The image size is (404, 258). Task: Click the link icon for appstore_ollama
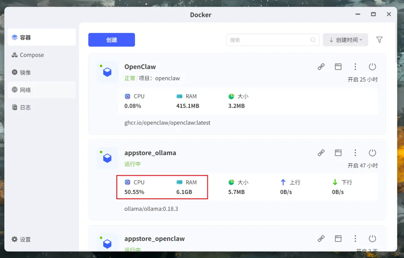tap(321, 153)
